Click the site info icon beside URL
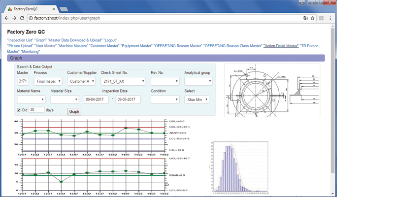The height and width of the screenshot is (197, 394). pos(31,18)
